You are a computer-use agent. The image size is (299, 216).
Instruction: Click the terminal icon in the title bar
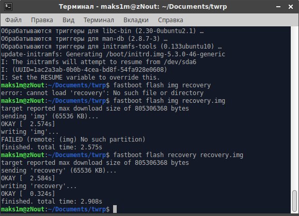pyautogui.click(x=8, y=7)
